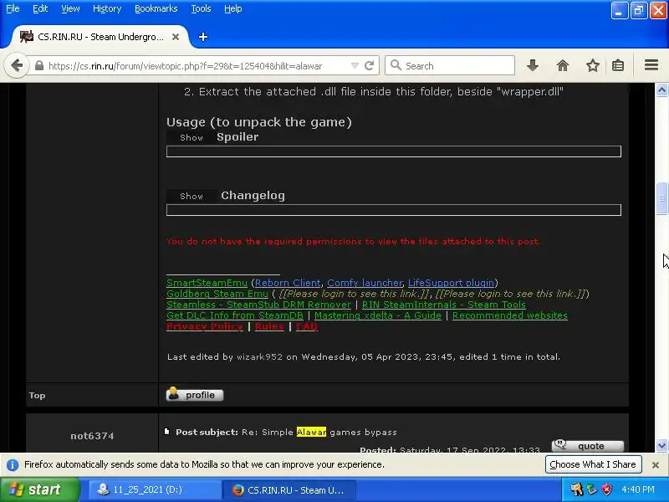This screenshot has width=669, height=502.
Task: Click the red security shield tray icon
Action: tap(606, 489)
